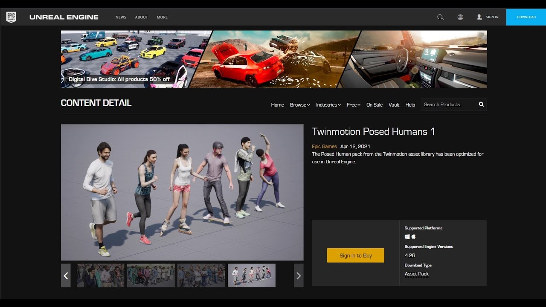The image size is (546, 307).
Task: Open the More menu item
Action: (x=162, y=17)
